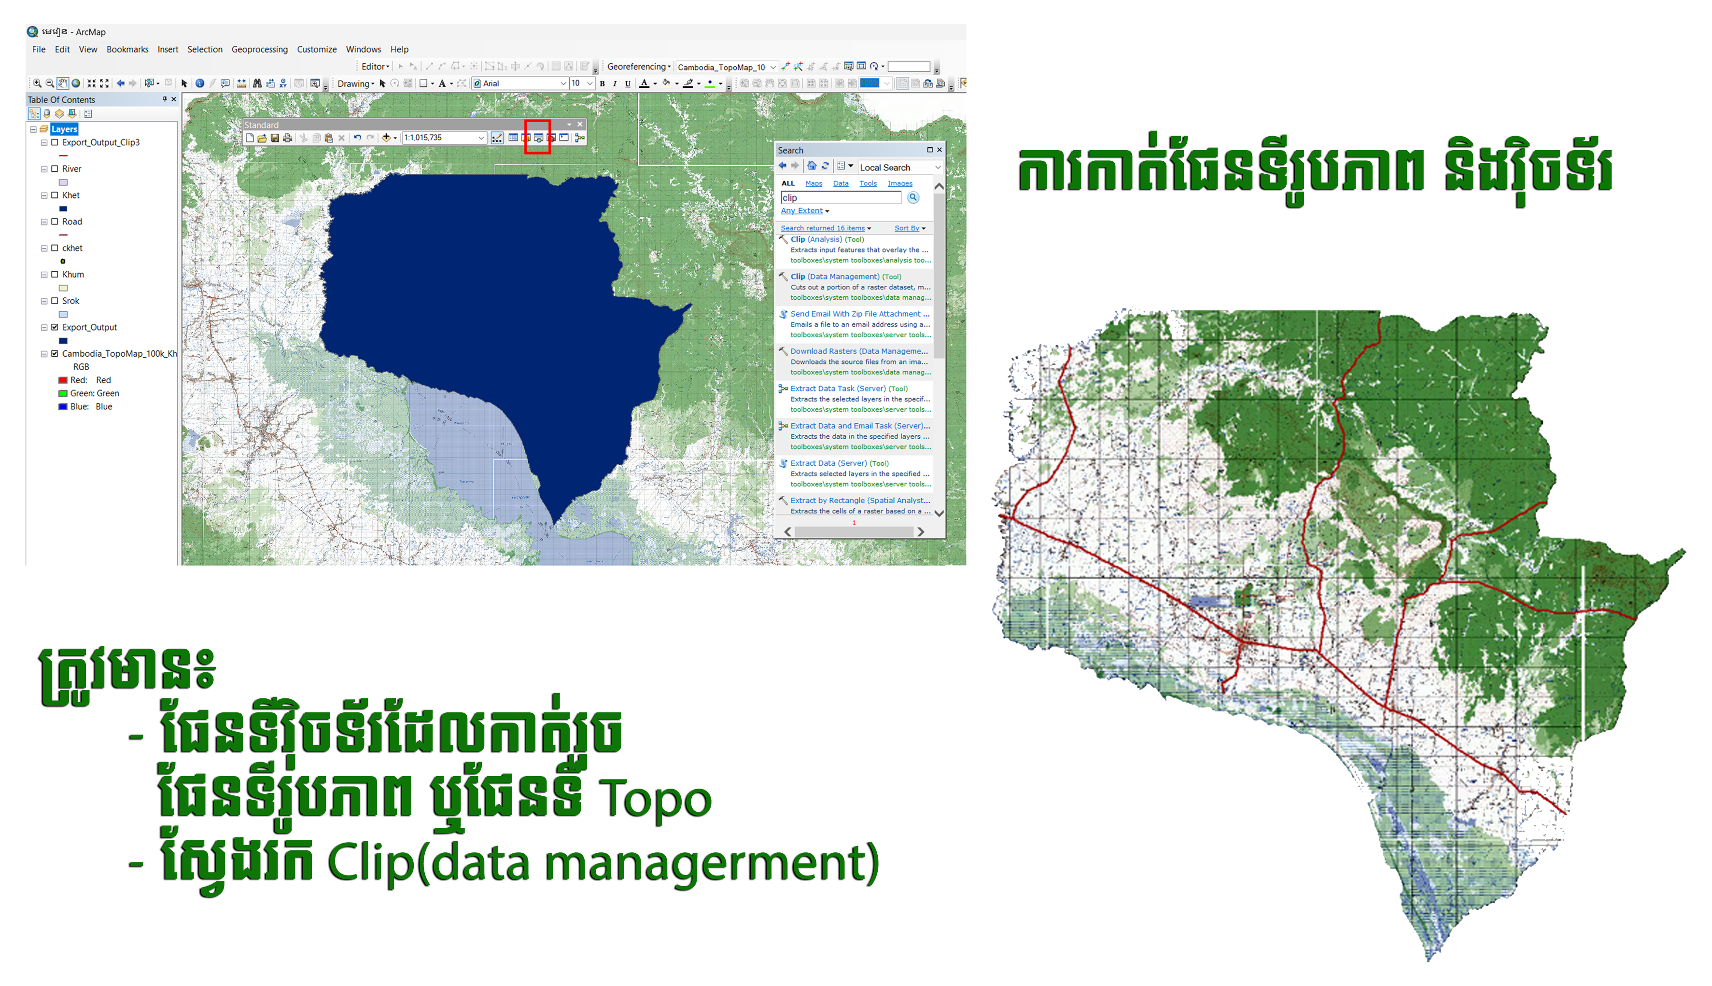Viewport: 1712px width, 986px height.
Task: Open Clip (Data Management) tool result
Action: (846, 276)
